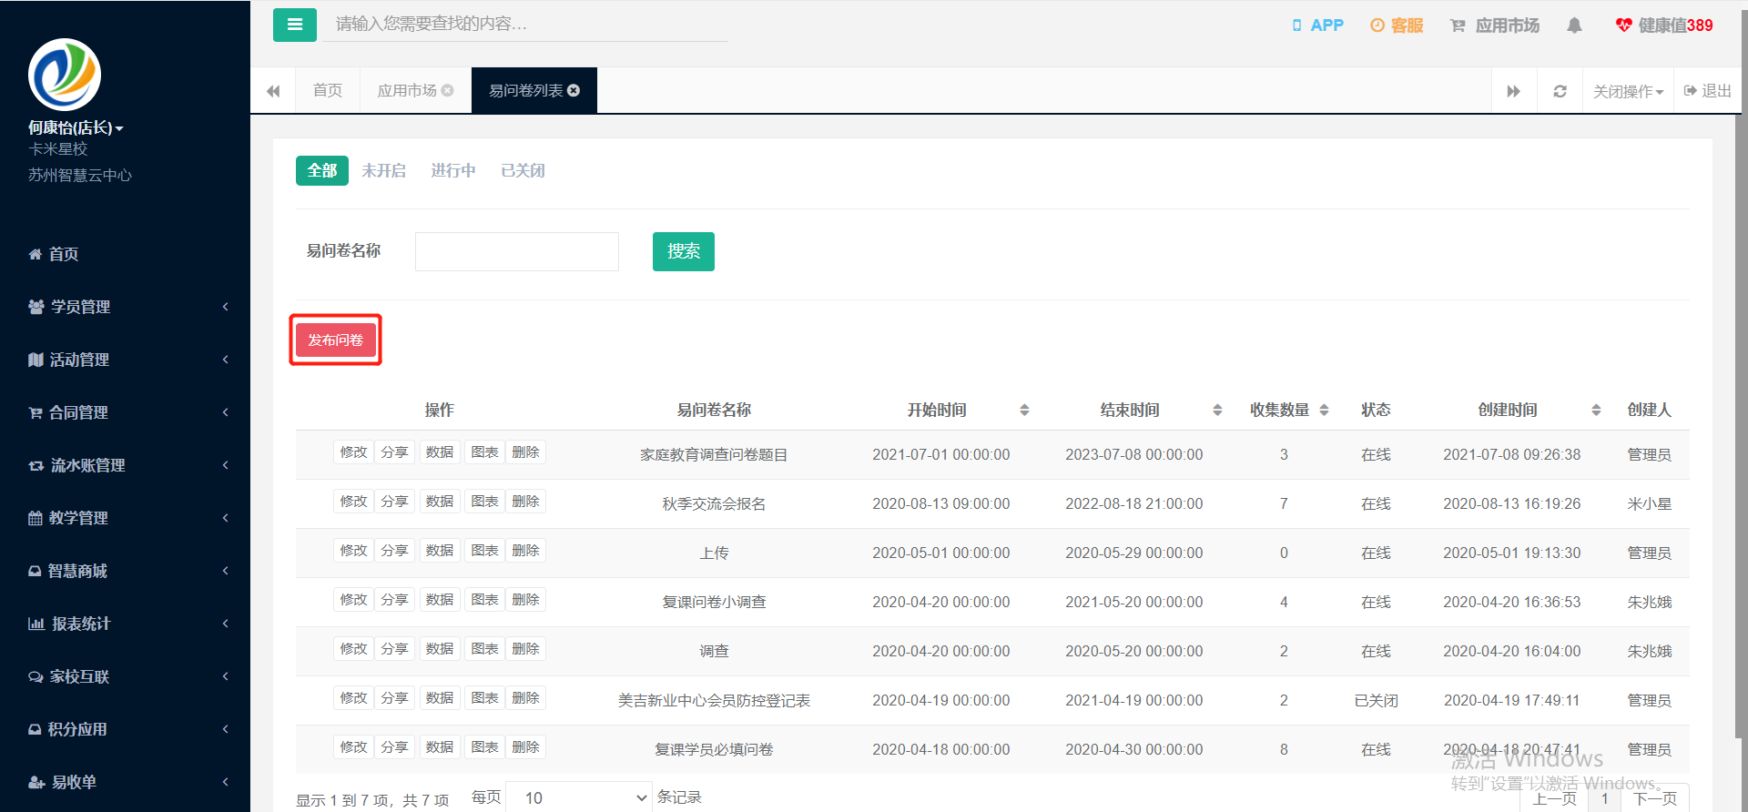
Task: Expand 报表统计 sidebar menu
Action: (125, 624)
